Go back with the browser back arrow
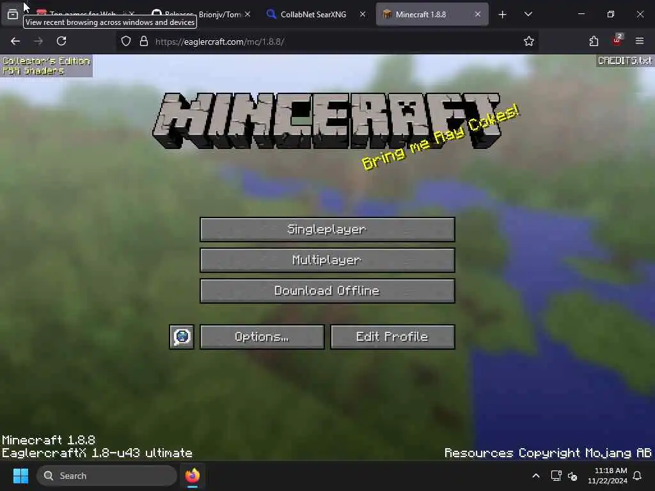This screenshot has height=491, width=655. tap(15, 41)
